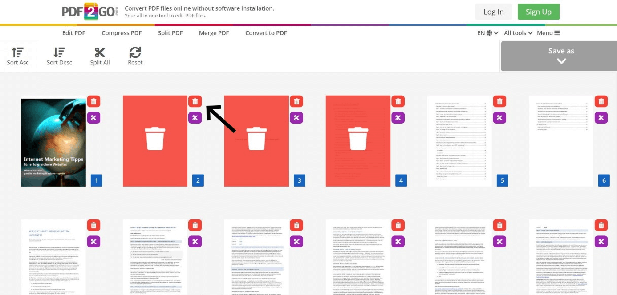This screenshot has width=617, height=295.
Task: Open Compress PDF tool
Action: [122, 33]
